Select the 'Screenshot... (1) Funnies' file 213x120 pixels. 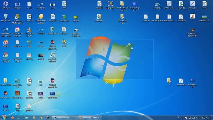[193, 33]
